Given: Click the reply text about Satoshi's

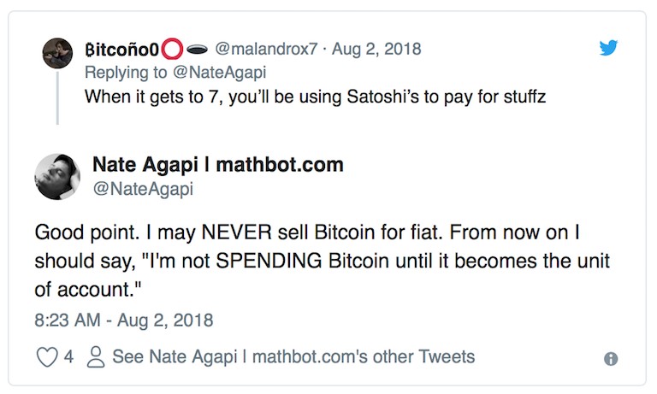Looking at the screenshot, I should click(314, 97).
